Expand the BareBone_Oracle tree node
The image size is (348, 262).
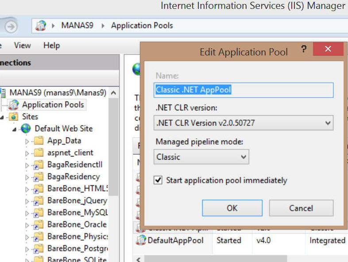(x=27, y=225)
